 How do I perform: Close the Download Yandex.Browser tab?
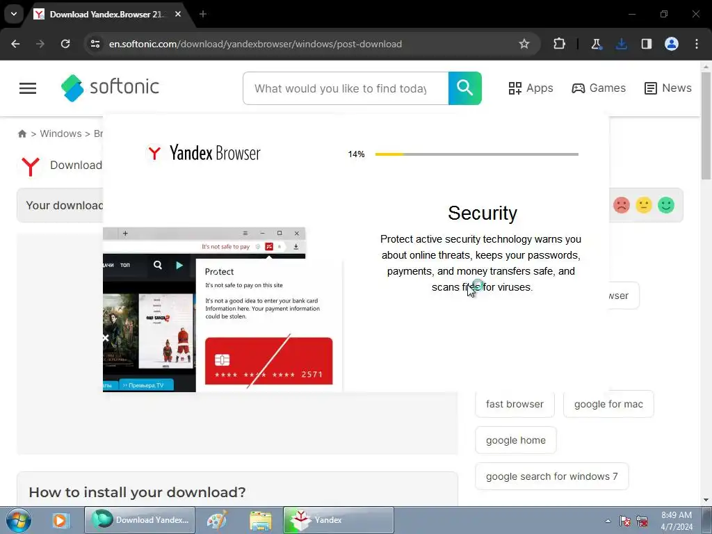178,14
